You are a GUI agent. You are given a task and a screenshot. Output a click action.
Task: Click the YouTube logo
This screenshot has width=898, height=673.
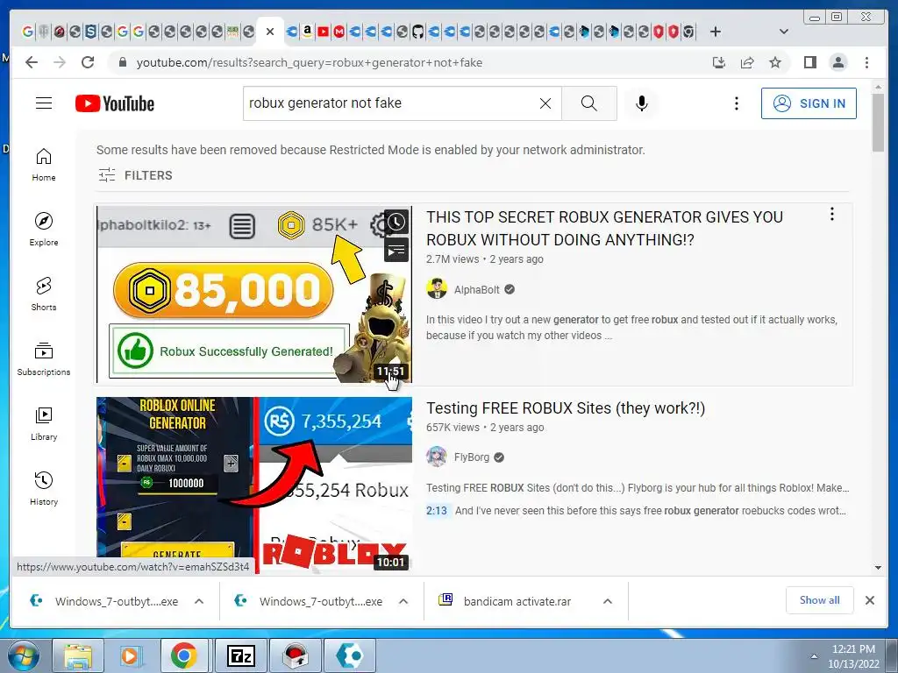[x=115, y=103]
